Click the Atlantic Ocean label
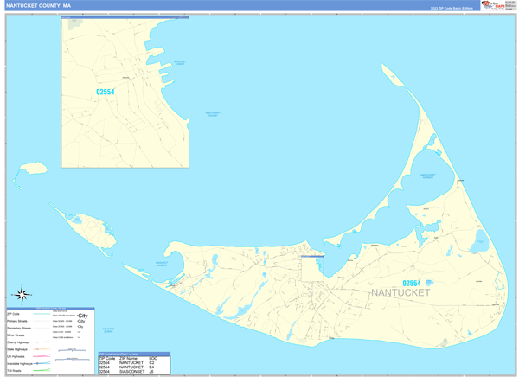This screenshot has width=519, height=377. (x=108, y=330)
